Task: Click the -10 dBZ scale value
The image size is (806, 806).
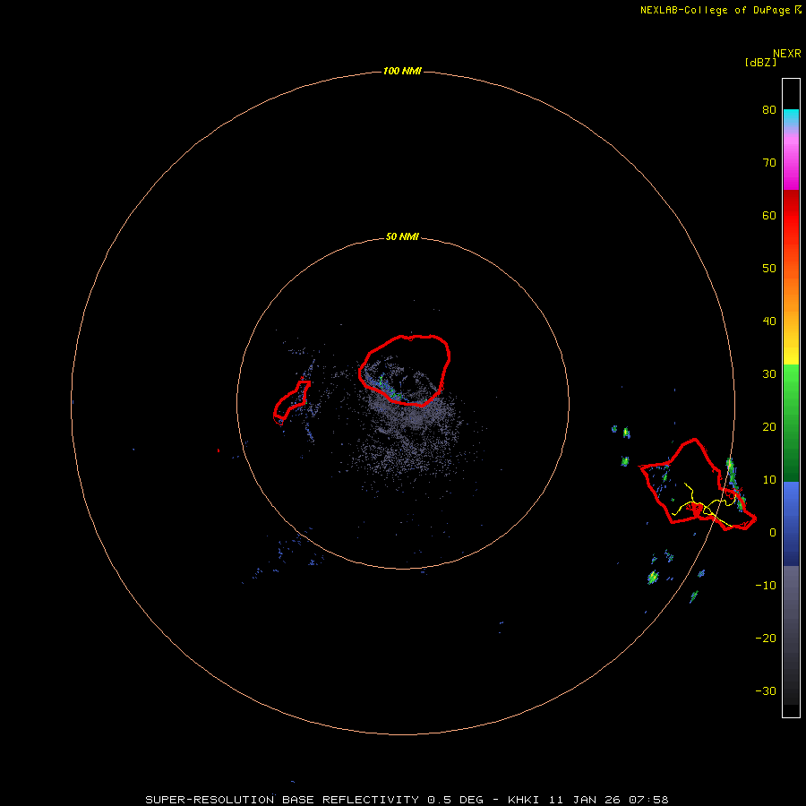Action: coord(766,585)
